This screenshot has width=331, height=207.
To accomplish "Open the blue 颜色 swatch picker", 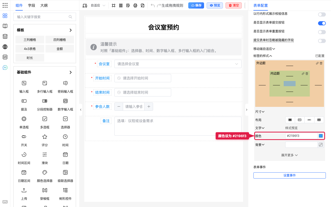I will (x=321, y=136).
